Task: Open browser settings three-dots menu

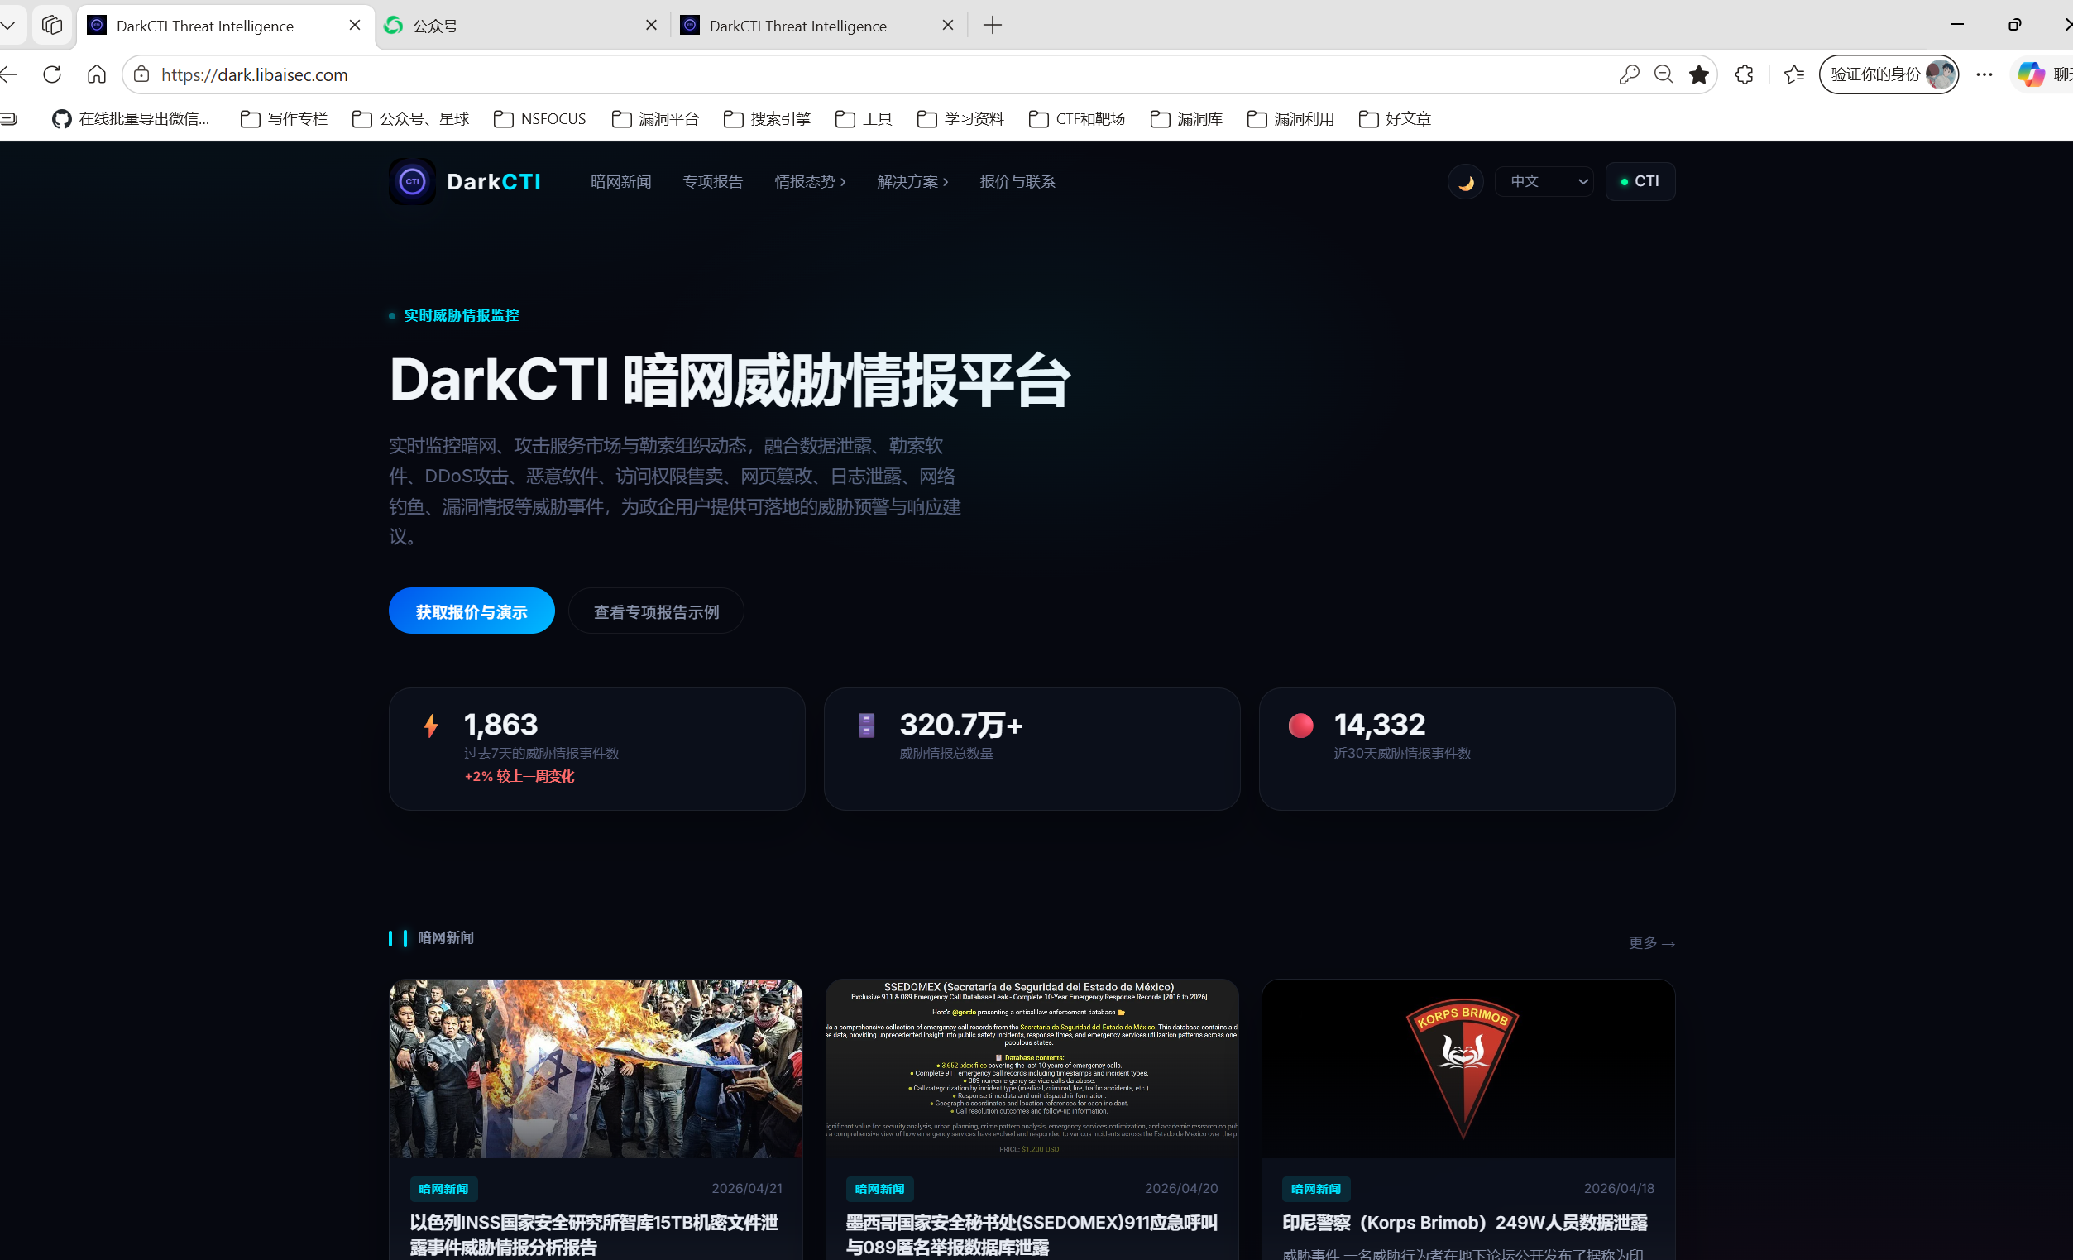Action: [1984, 74]
